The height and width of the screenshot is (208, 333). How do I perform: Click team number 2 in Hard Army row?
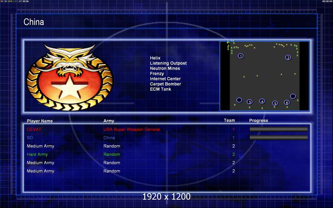233,154
